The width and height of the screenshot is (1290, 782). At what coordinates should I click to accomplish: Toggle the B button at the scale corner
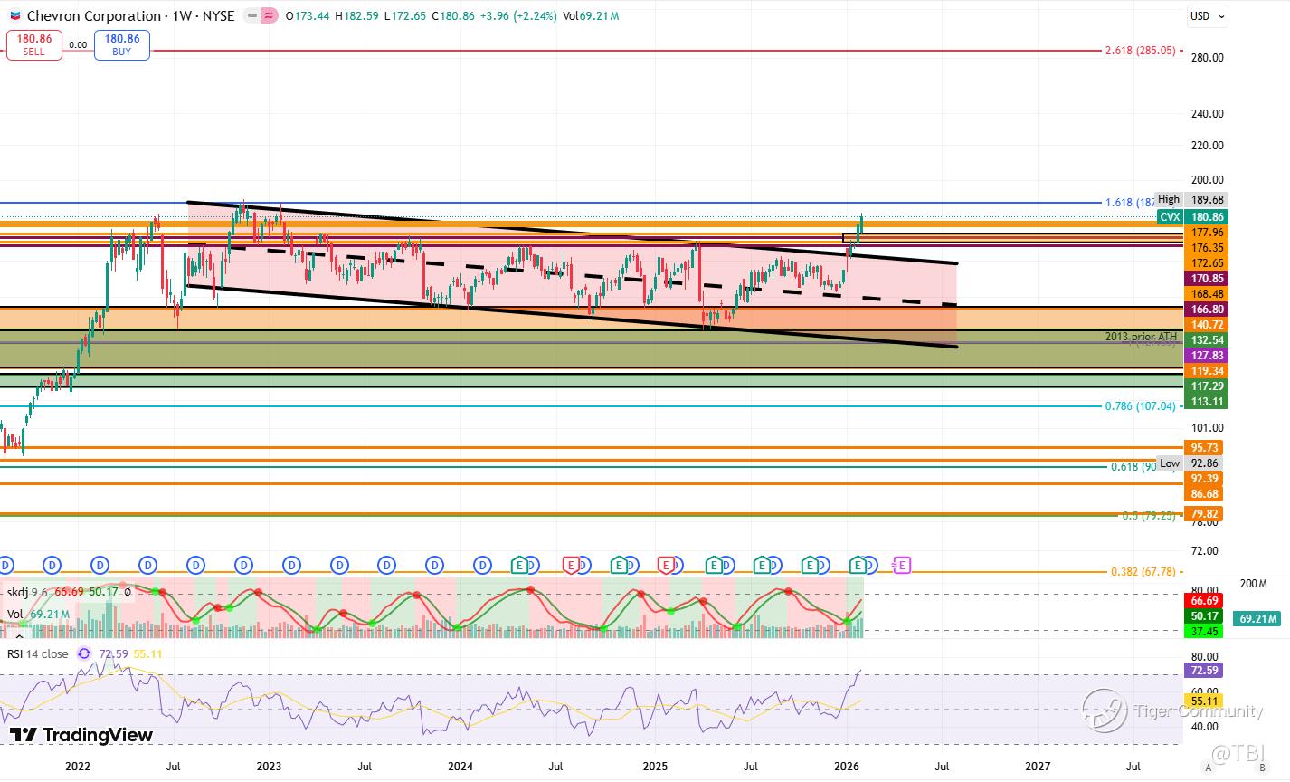point(1262,768)
